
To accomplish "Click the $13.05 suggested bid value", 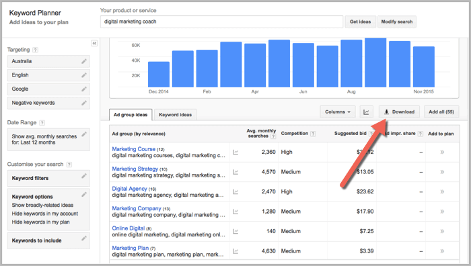I will pyautogui.click(x=365, y=172).
